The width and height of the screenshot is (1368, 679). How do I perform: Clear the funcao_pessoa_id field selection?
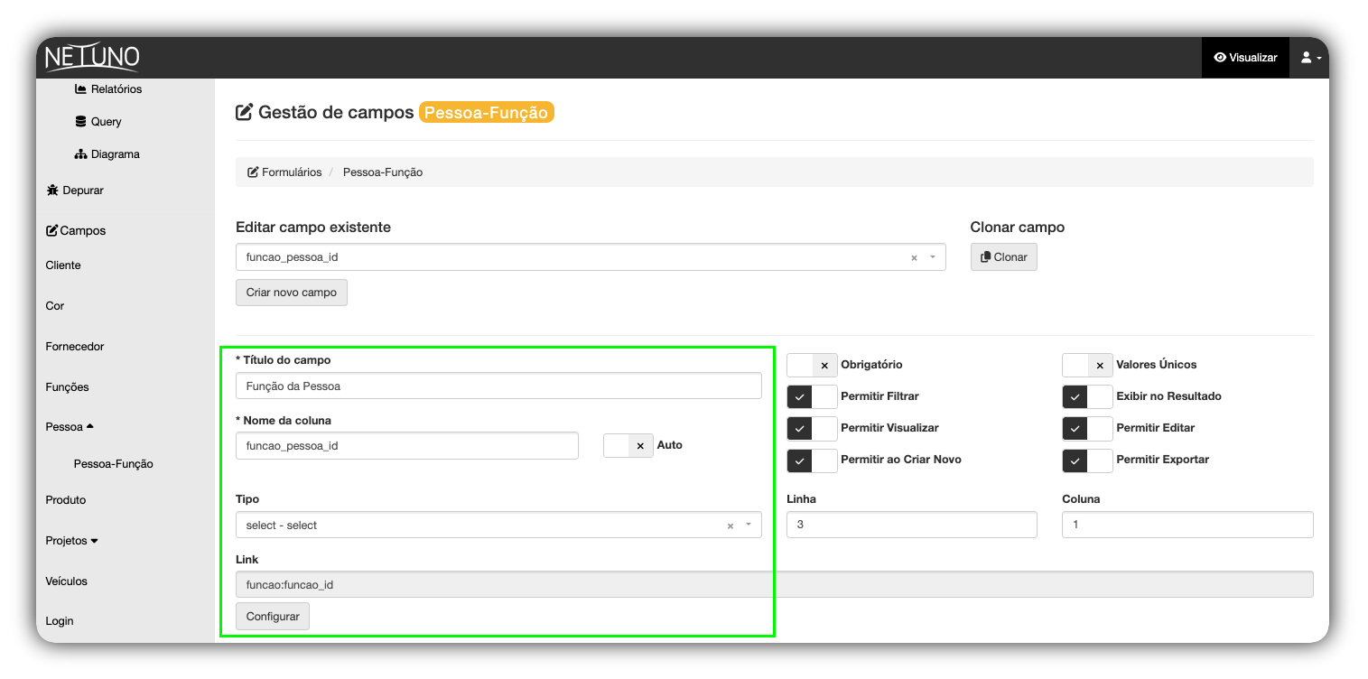click(x=914, y=258)
